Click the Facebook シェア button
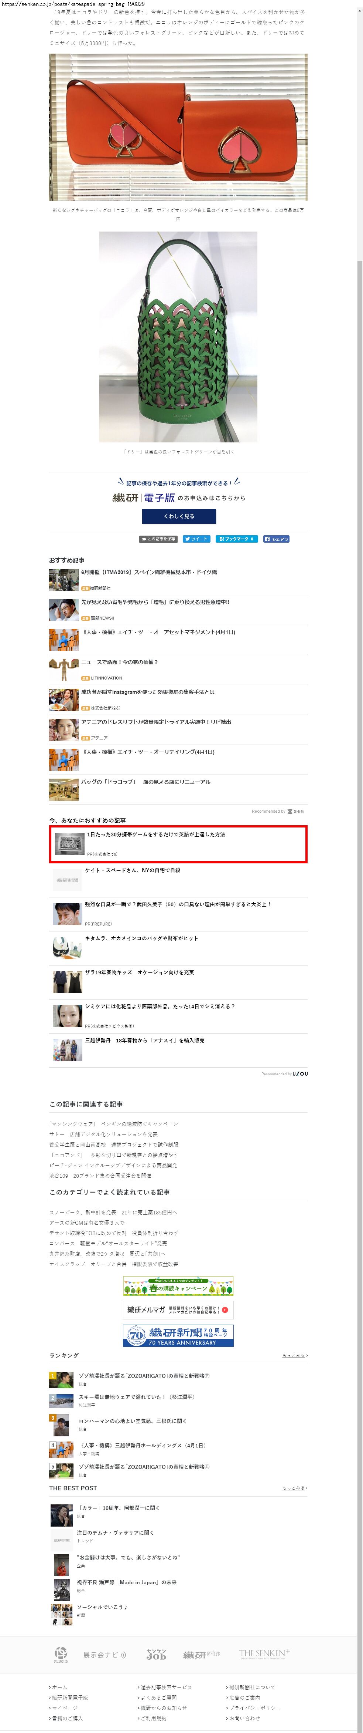 (x=276, y=539)
